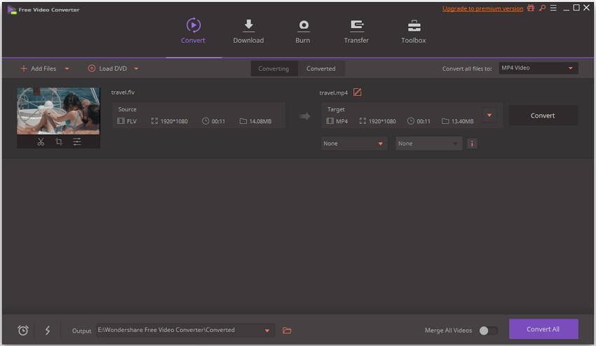Click the Convert All button
This screenshot has height=346, width=596.
[x=543, y=329]
